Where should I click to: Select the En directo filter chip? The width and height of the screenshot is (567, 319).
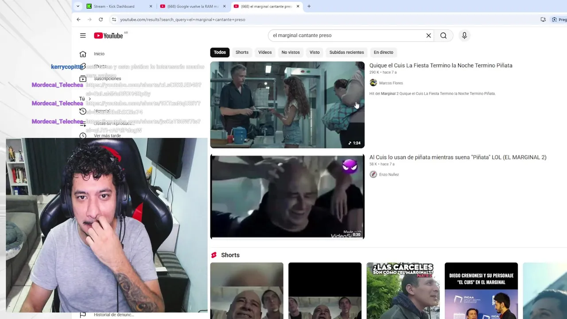[383, 52]
